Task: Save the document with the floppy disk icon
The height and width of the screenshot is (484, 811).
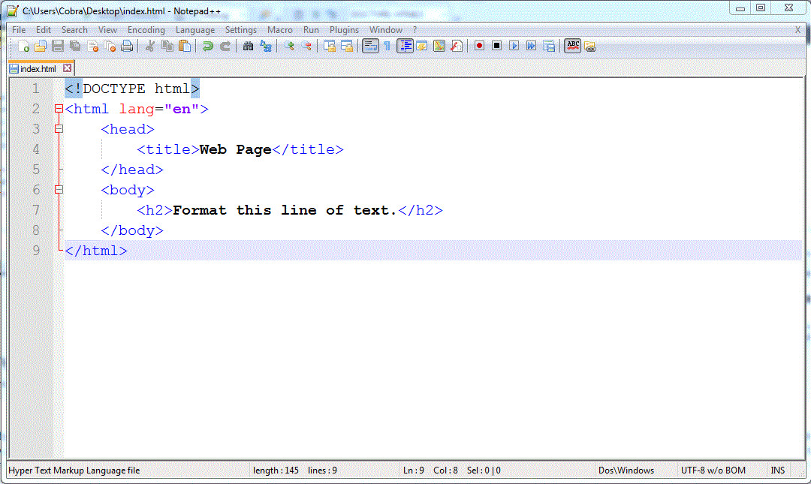Action: [x=57, y=46]
